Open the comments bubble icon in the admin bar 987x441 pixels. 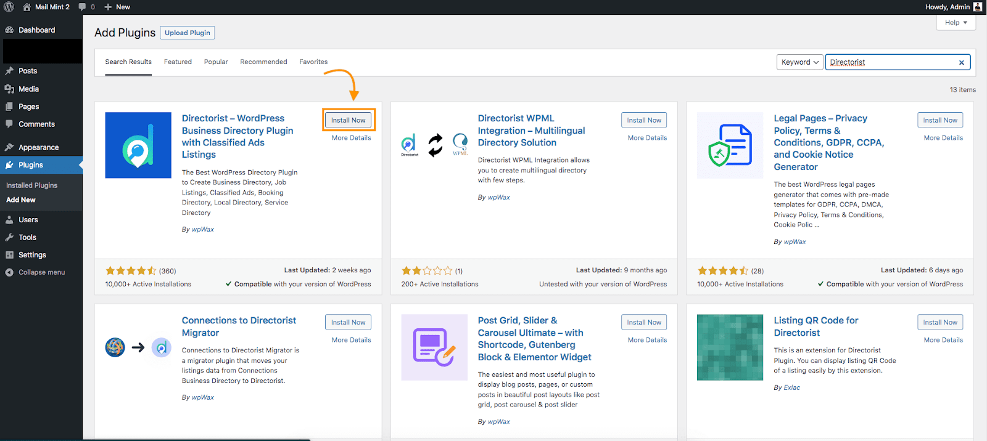(x=82, y=7)
